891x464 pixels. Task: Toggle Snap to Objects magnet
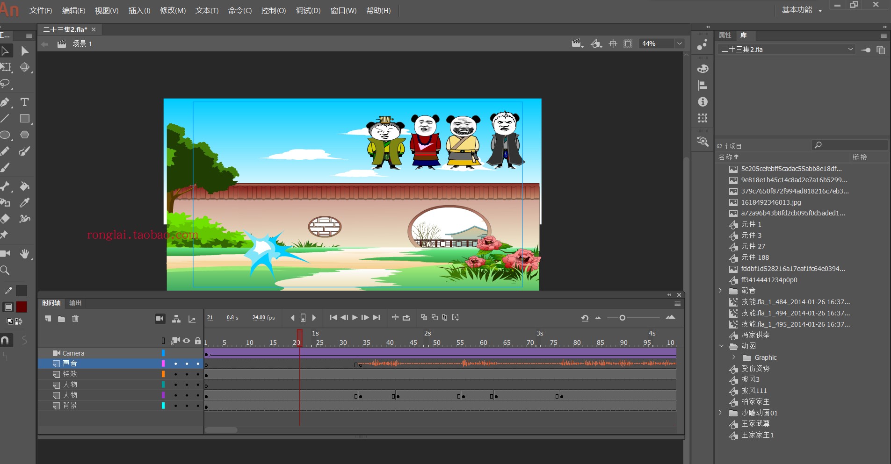[5, 340]
